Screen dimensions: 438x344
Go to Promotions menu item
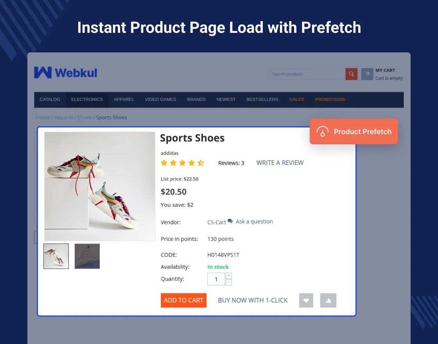tap(330, 99)
